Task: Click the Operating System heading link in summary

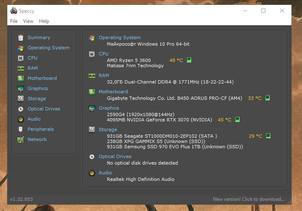Action: tap(119, 37)
